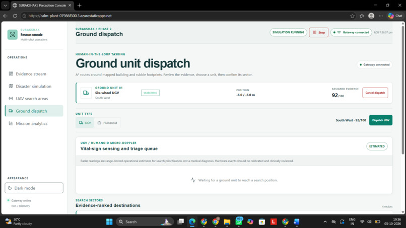
Task: Open Copilot Chat in browser toolbar
Action: (x=395, y=16)
